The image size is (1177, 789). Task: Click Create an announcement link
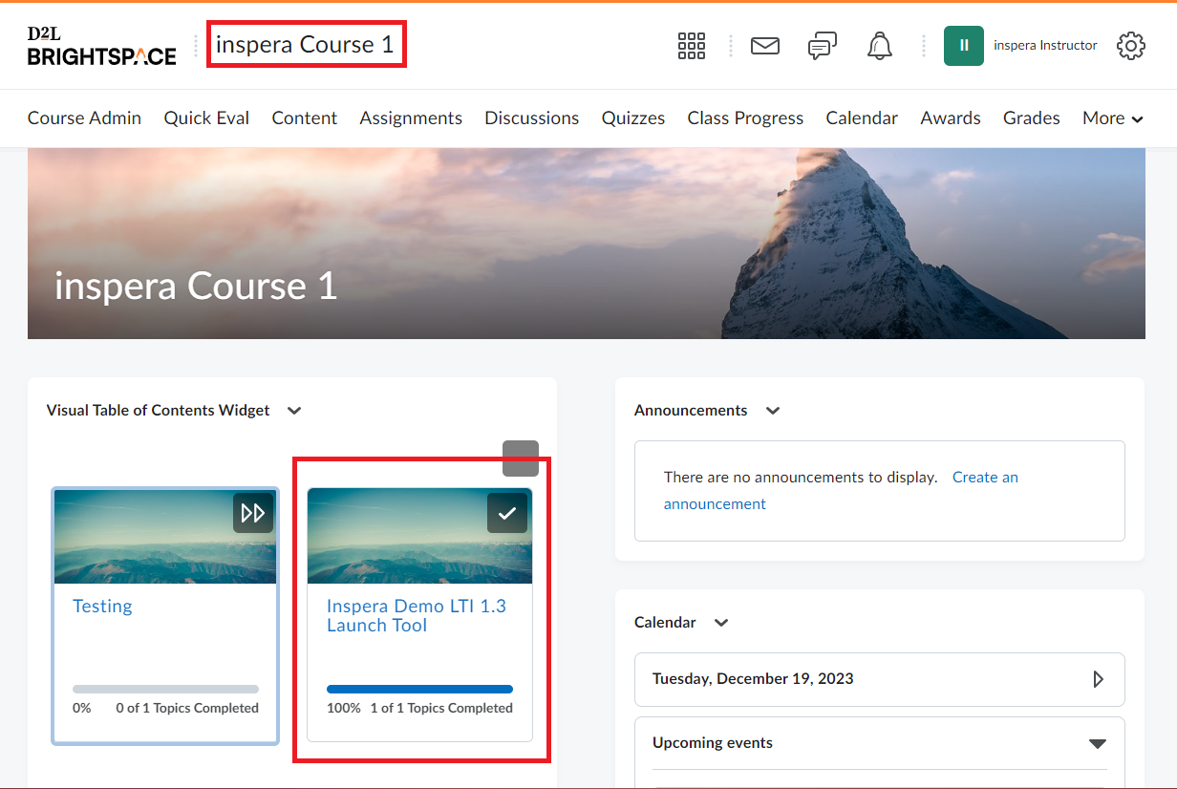841,490
